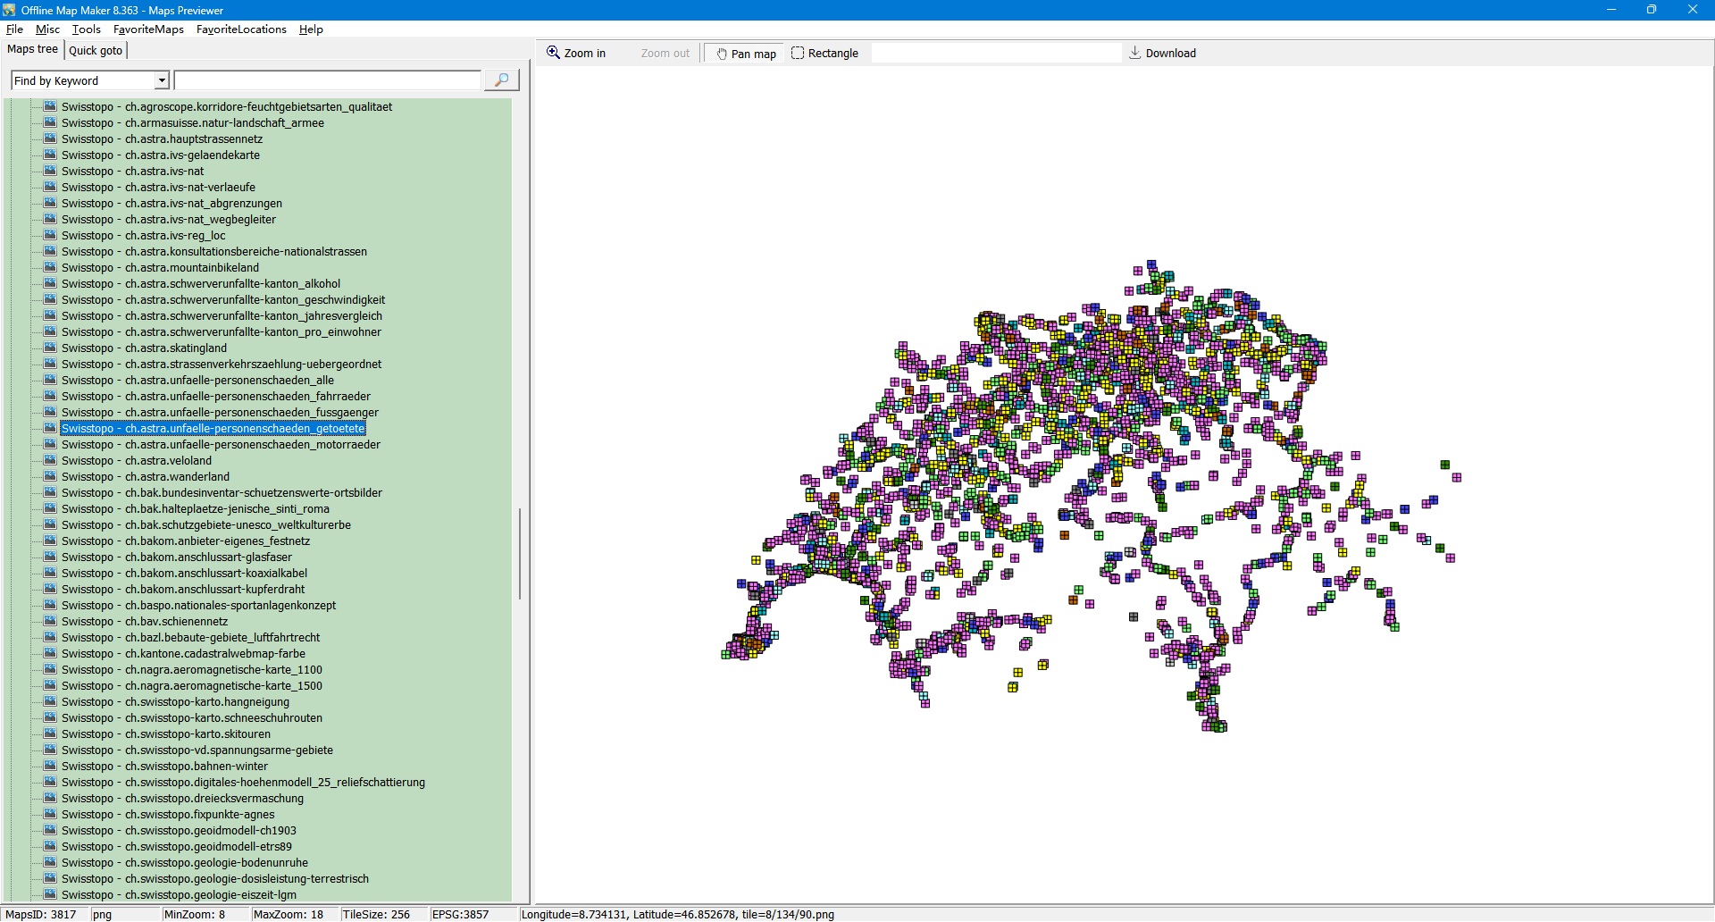Click the map icon beside ch.astra.veloland
This screenshot has width=1715, height=922.
(x=50, y=461)
